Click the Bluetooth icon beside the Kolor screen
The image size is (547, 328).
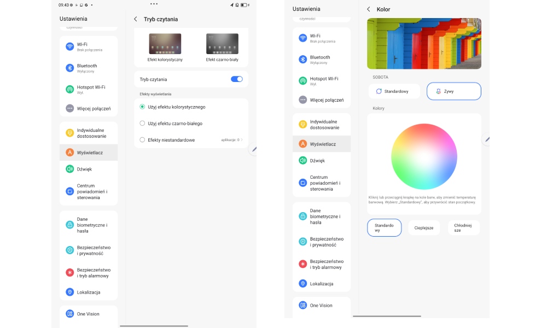302,60
